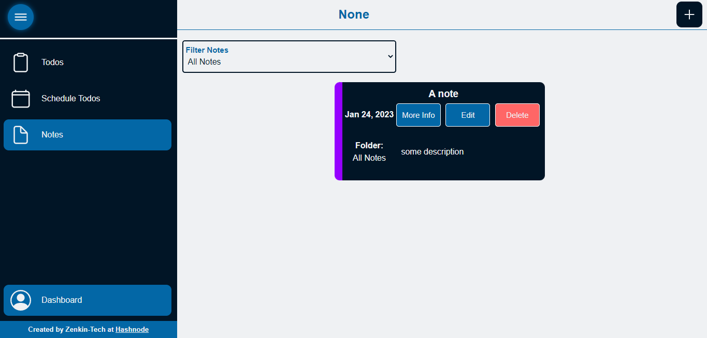
Task: Open the Todos menu item
Action: point(88,63)
